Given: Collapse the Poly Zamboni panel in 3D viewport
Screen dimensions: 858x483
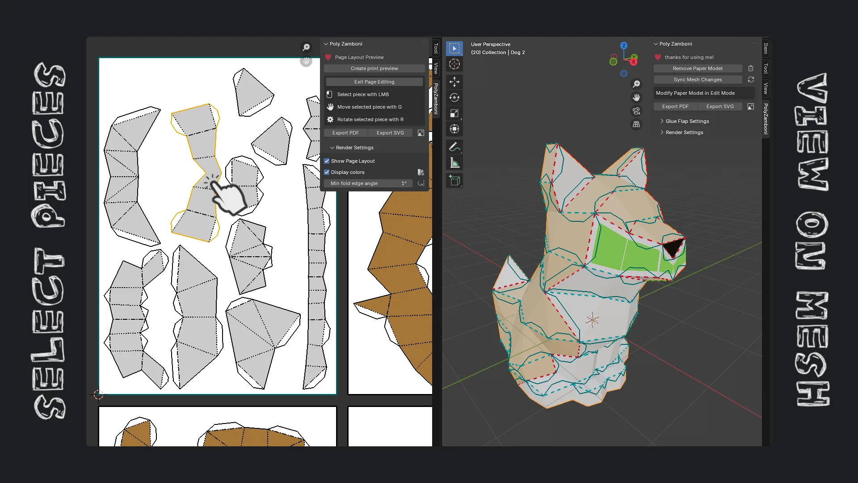Looking at the screenshot, I should tap(656, 44).
